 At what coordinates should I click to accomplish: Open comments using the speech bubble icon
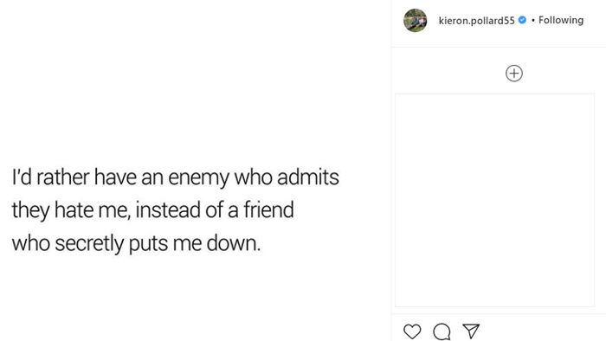coord(442,331)
